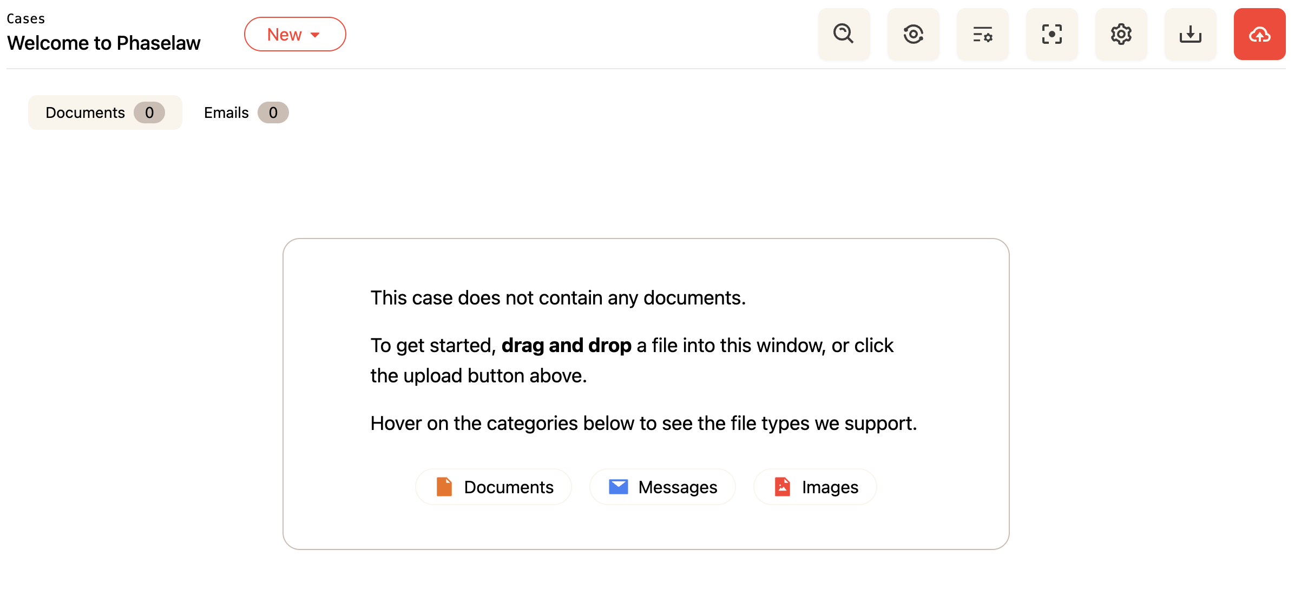Click the red image file icon
The height and width of the screenshot is (596, 1301).
tap(783, 487)
